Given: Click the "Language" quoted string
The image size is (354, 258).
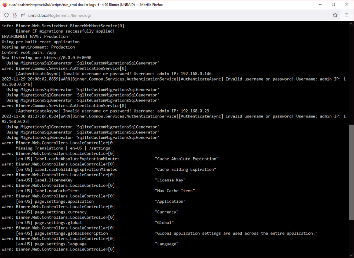Looking at the screenshot, I should pyautogui.click(x=167, y=244).
